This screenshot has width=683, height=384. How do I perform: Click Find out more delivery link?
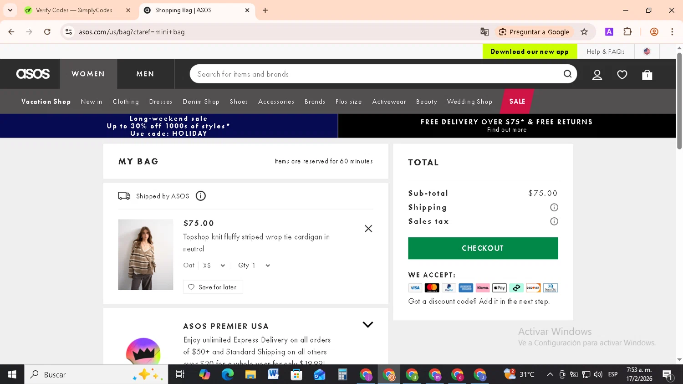pyautogui.click(x=507, y=130)
